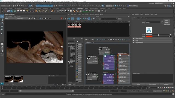Click the Show button next to Hypershade search

click(x=120, y=19)
